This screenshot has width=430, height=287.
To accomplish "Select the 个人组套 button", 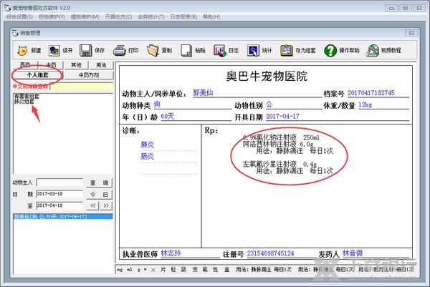I will coord(38,74).
